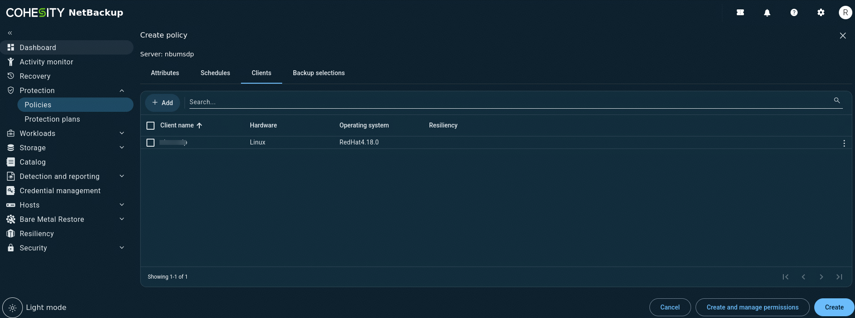Open the Credential management key icon
The image size is (855, 318).
point(11,191)
